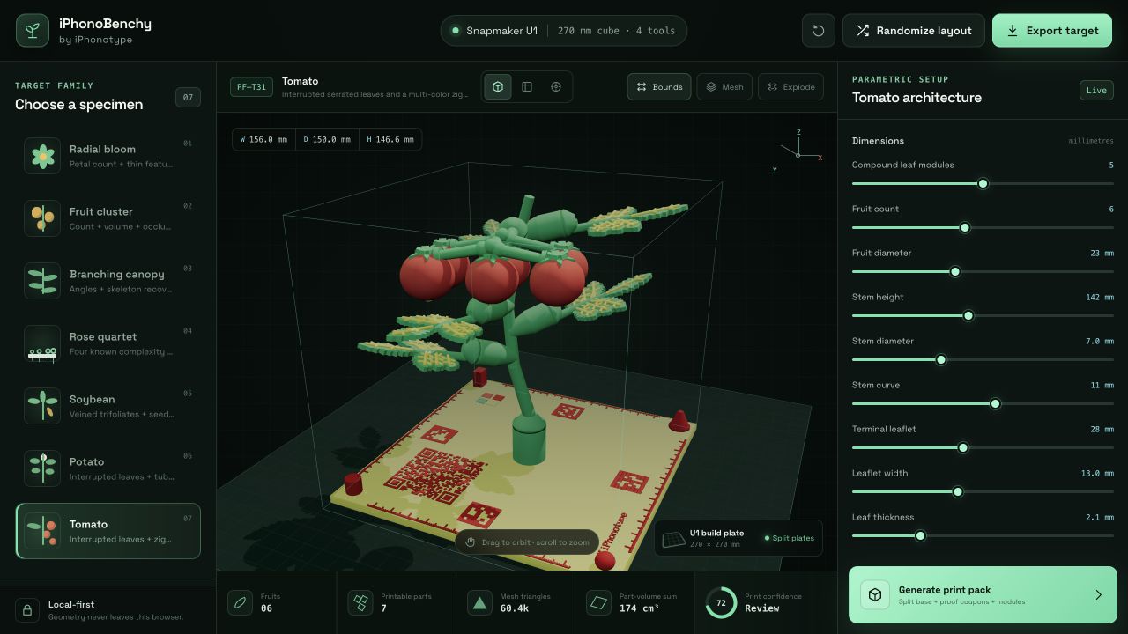This screenshot has width=1128, height=634.
Task: Adjust the Compound leaf modules slider
Action: pyautogui.click(x=983, y=184)
